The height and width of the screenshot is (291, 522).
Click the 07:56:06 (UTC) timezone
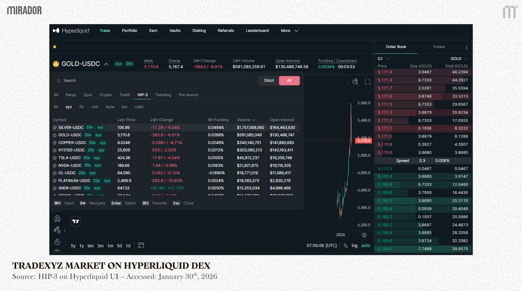[x=322, y=246]
